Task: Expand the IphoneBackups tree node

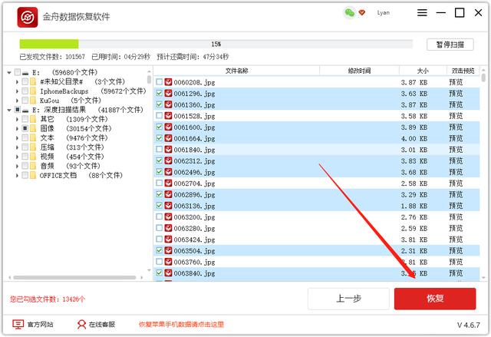Action: pos(18,91)
